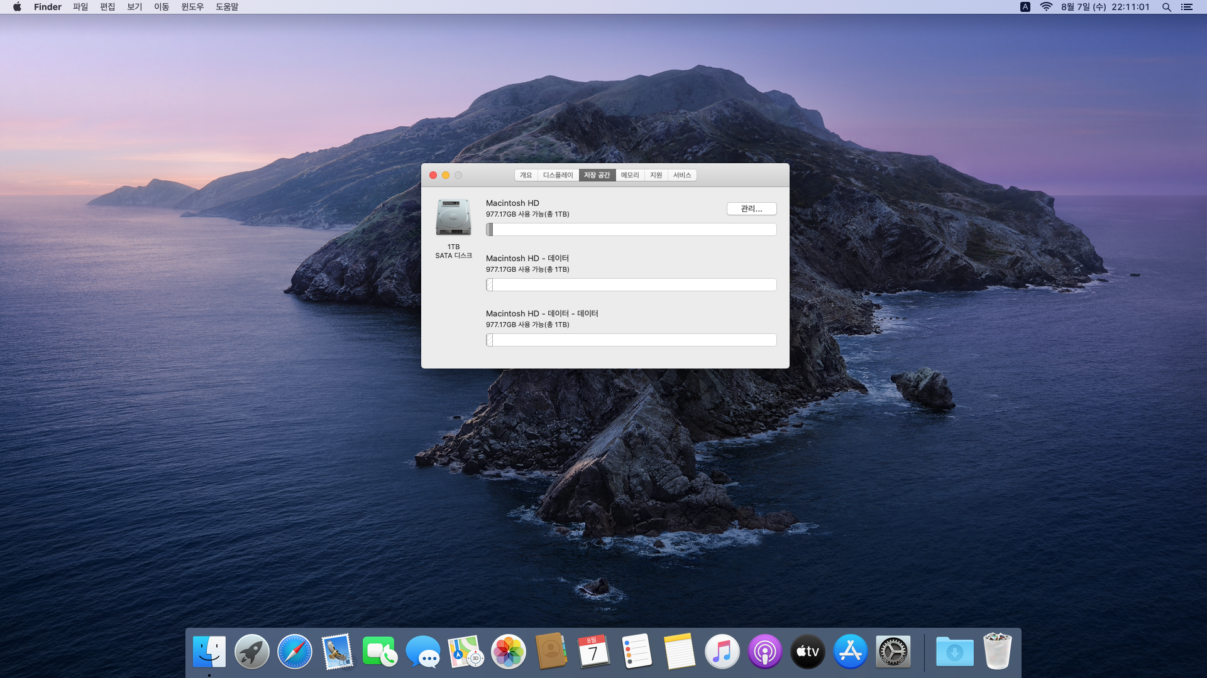Switch to the 디스플레이 tab

pyautogui.click(x=558, y=175)
